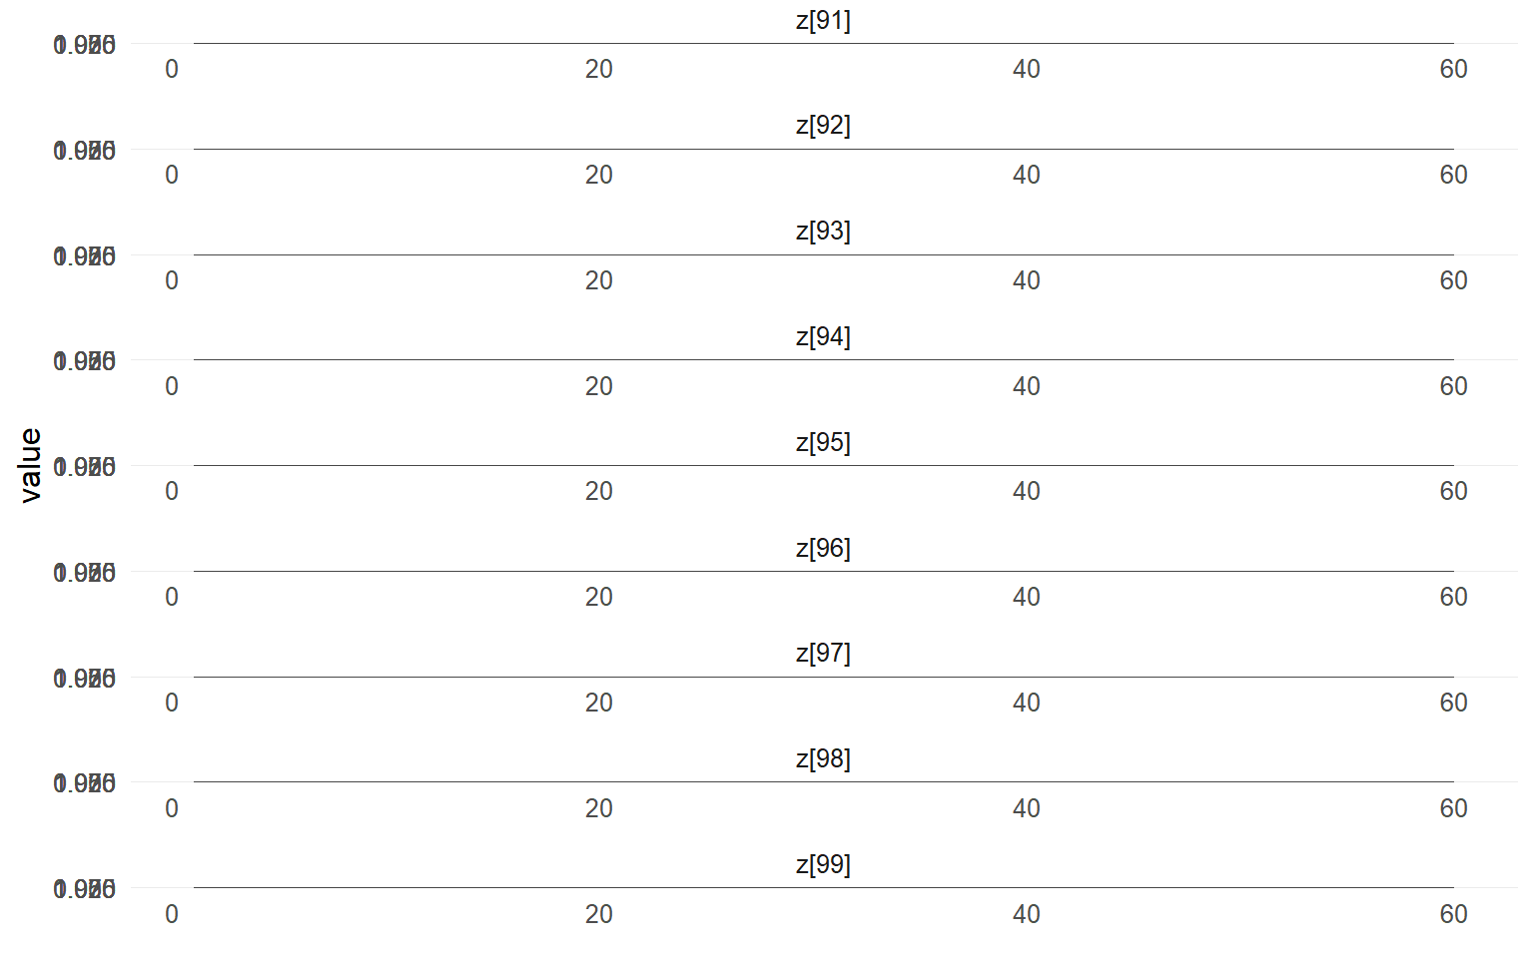The image size is (1534, 958).
Task: Click x-axis tick 60 under z[92]
Action: (1453, 176)
